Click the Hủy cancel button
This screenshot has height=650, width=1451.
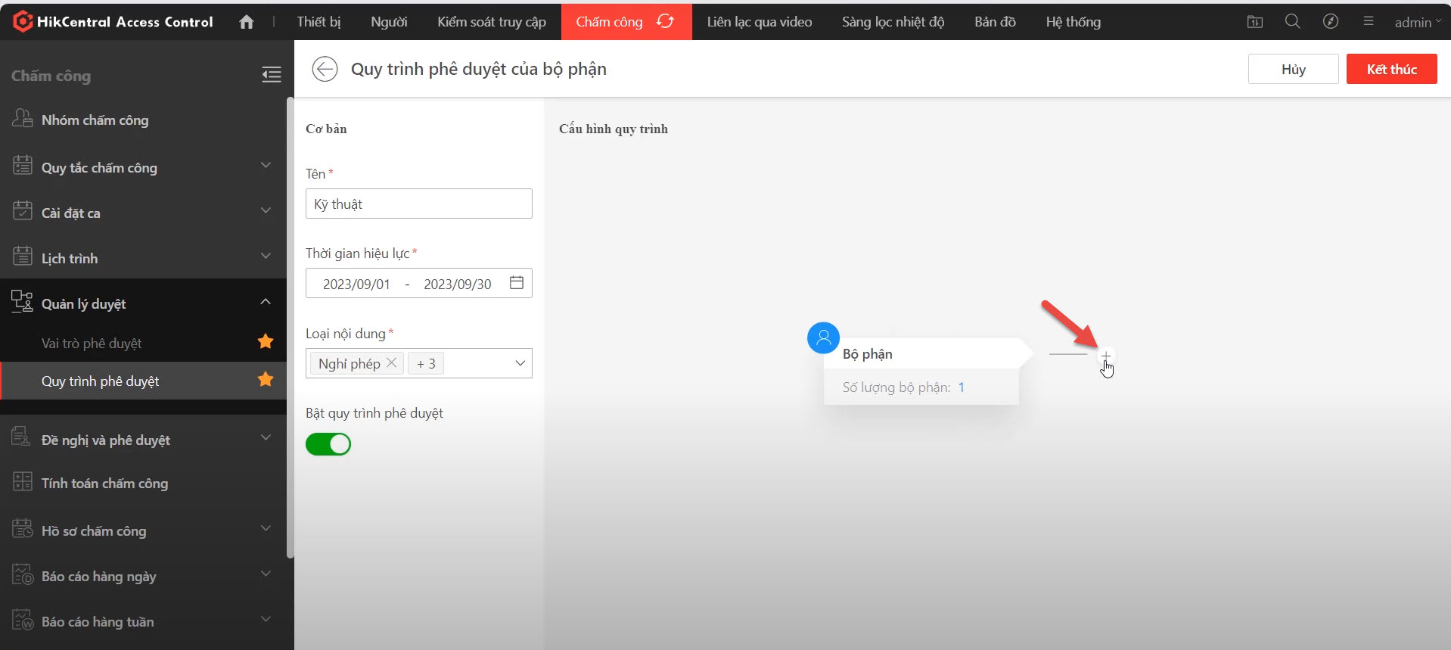coord(1293,69)
